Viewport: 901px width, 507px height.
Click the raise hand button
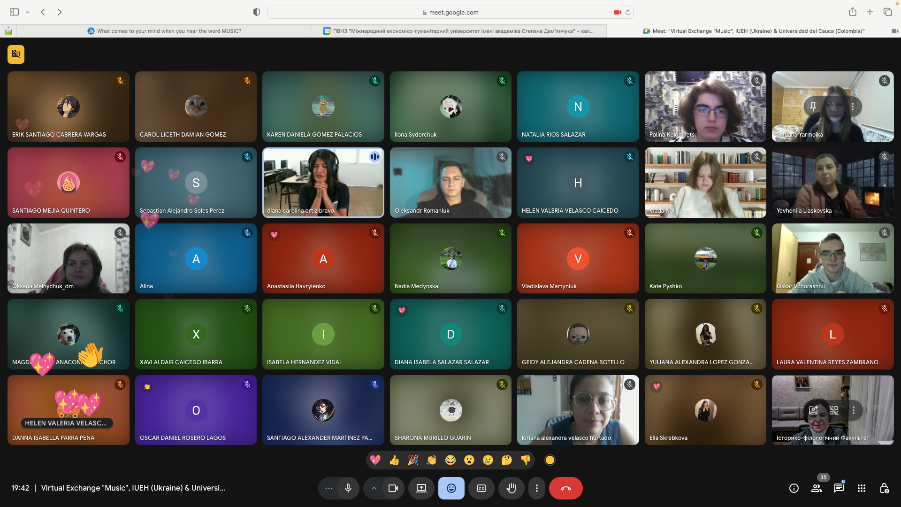pos(511,488)
